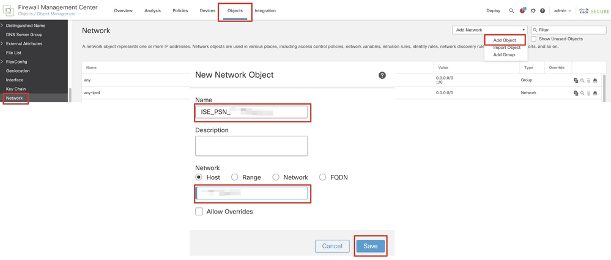
Task: Open the Policies tab
Action: [x=180, y=11]
